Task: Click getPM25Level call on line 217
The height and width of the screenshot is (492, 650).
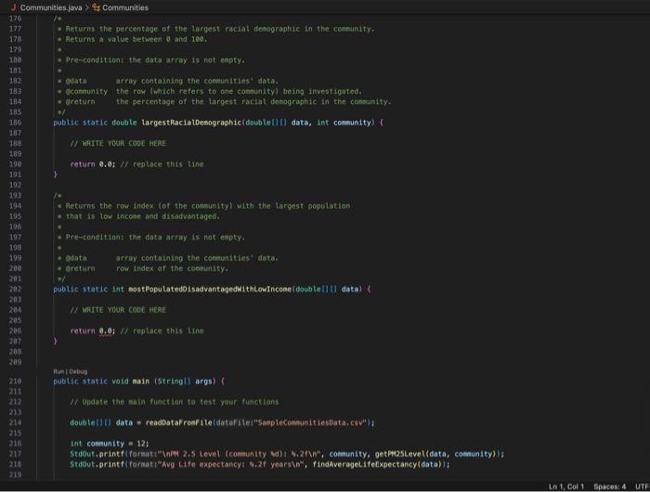Action: (400, 454)
